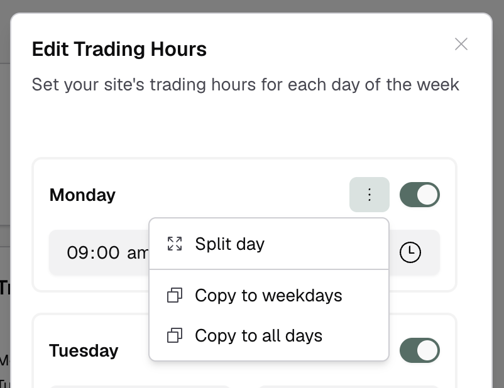Click the copy icon beside Copy to all days

(175, 335)
